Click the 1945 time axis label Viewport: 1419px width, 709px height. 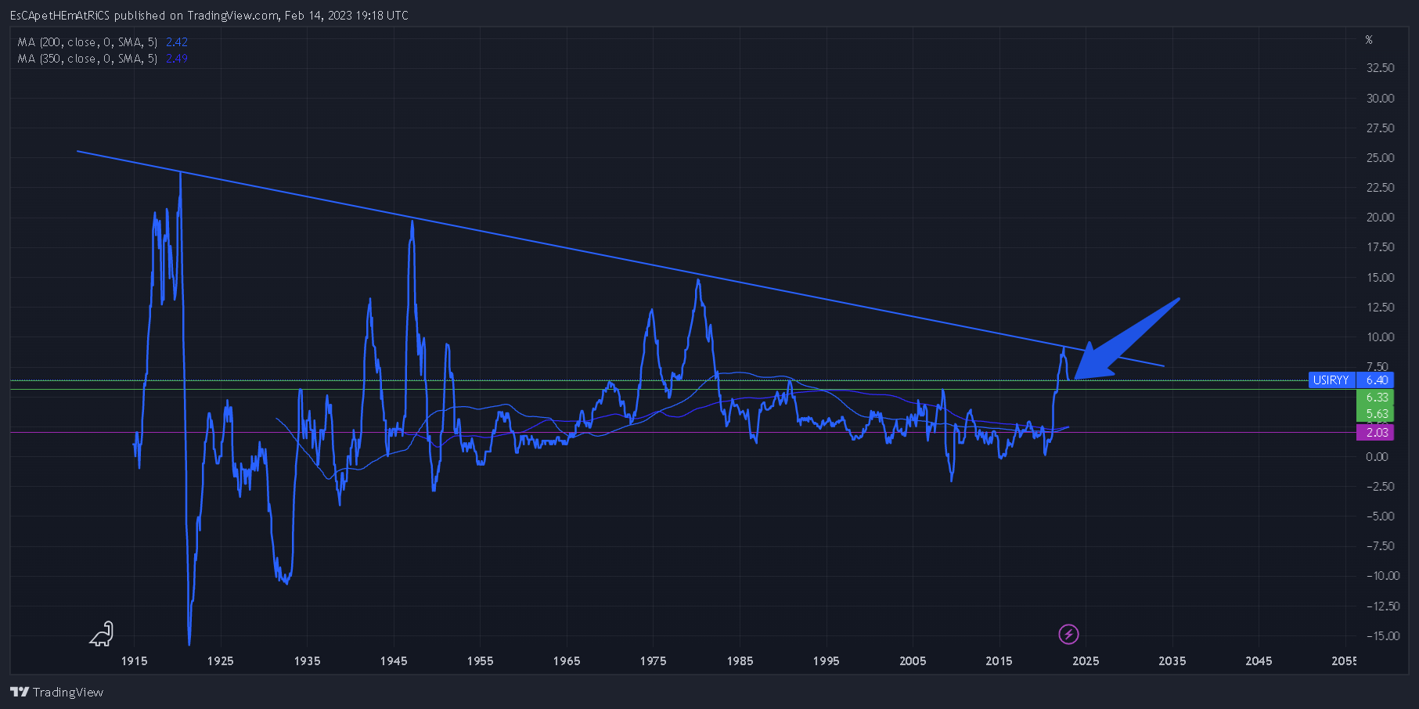(x=394, y=660)
